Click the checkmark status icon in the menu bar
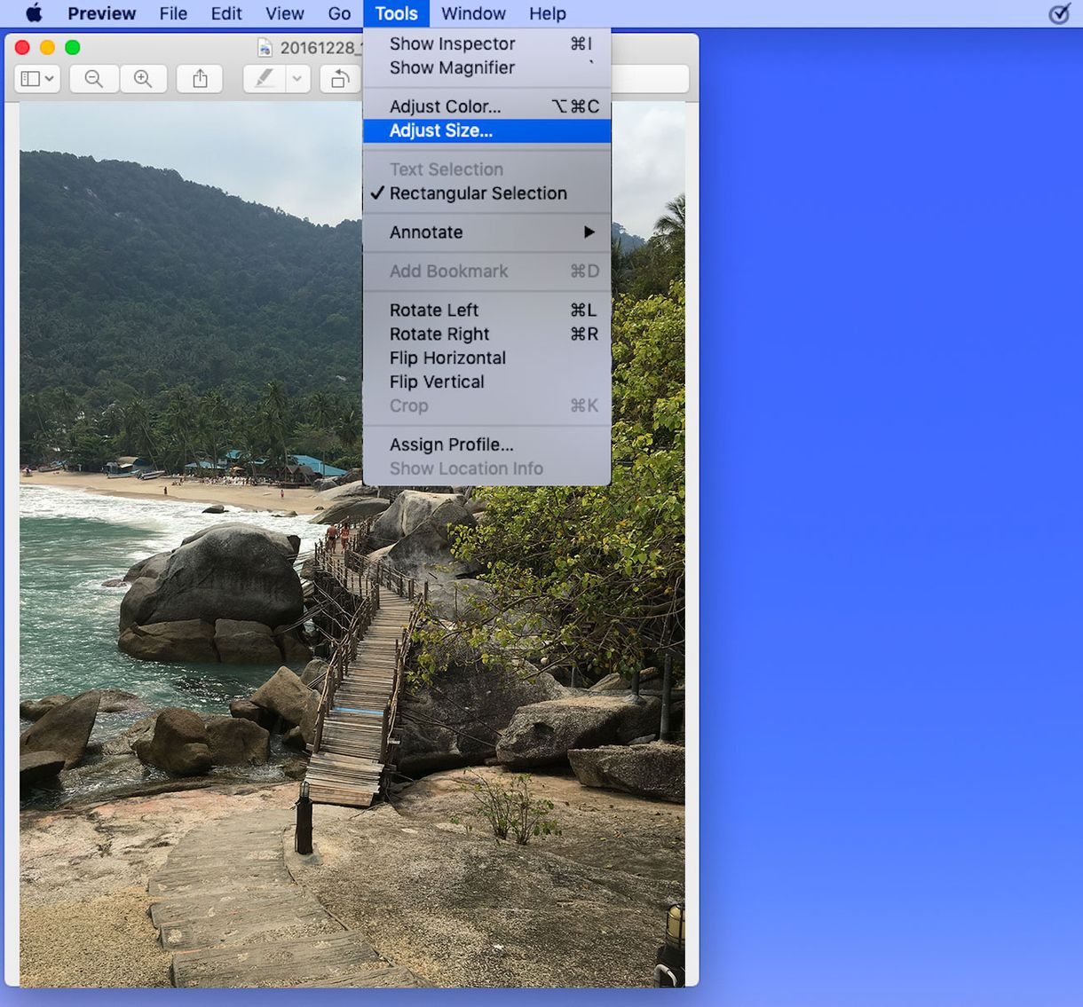 1058,14
